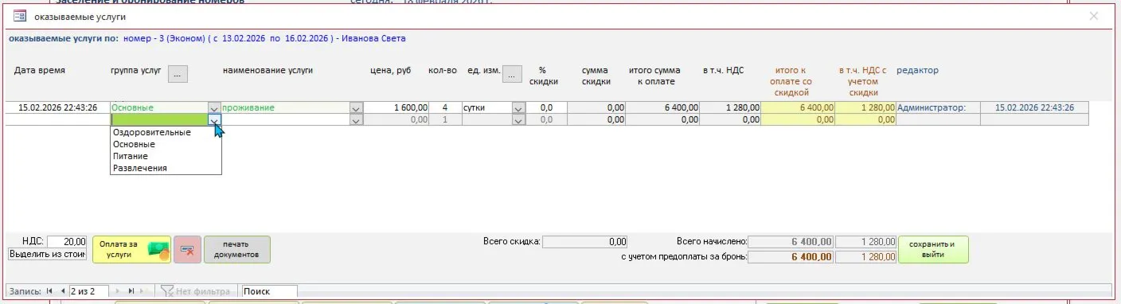Click сохранить и выйти button
This screenshot has width=1121, height=304.
tap(933, 249)
